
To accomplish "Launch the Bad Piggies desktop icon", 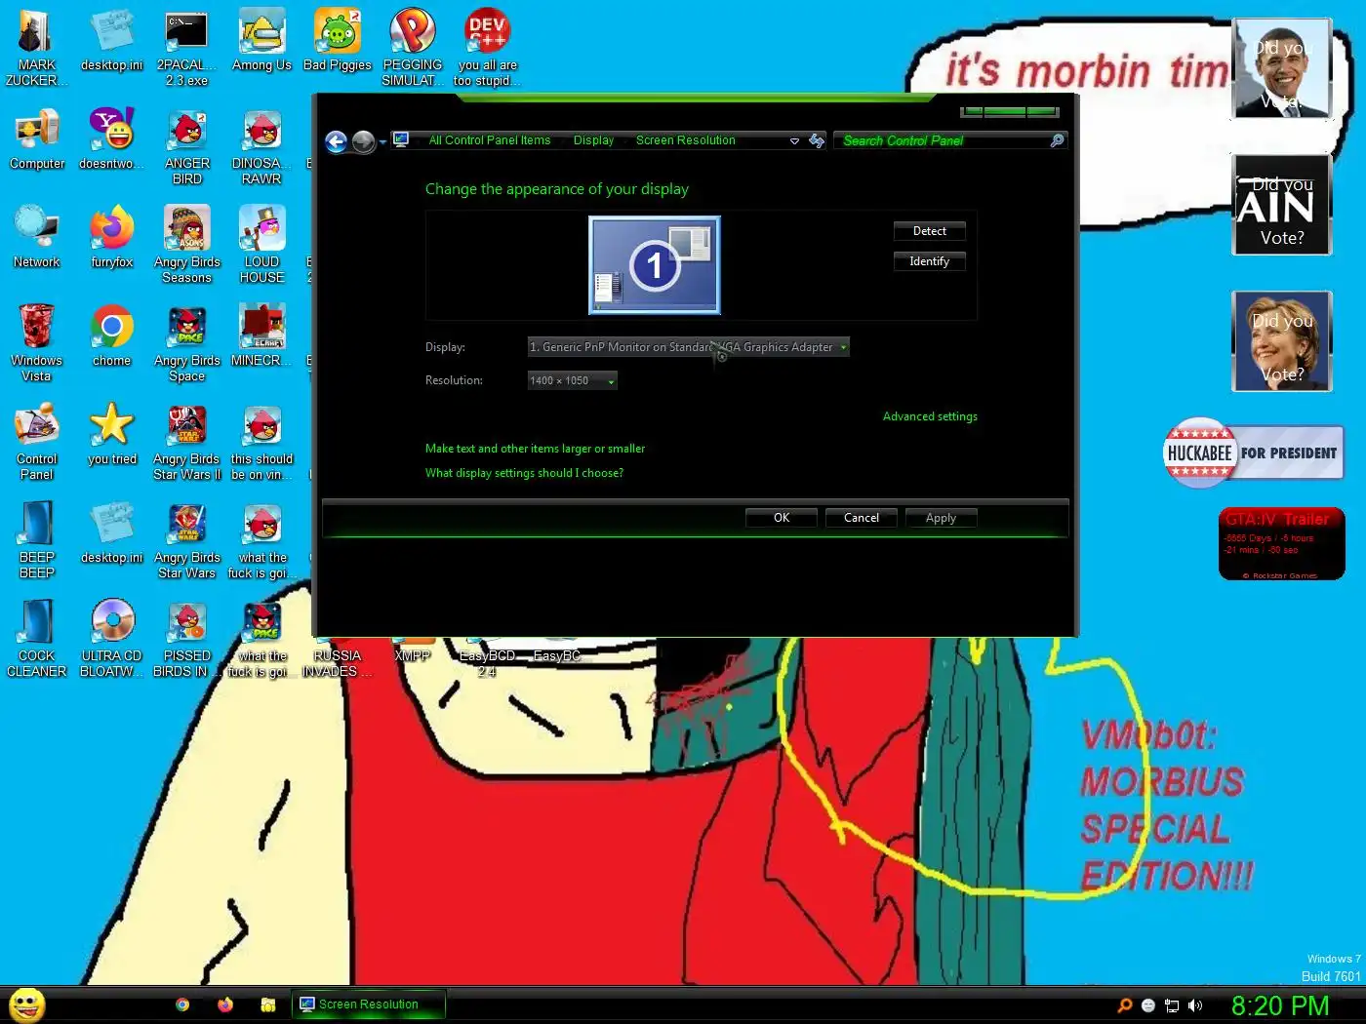I will [338, 41].
